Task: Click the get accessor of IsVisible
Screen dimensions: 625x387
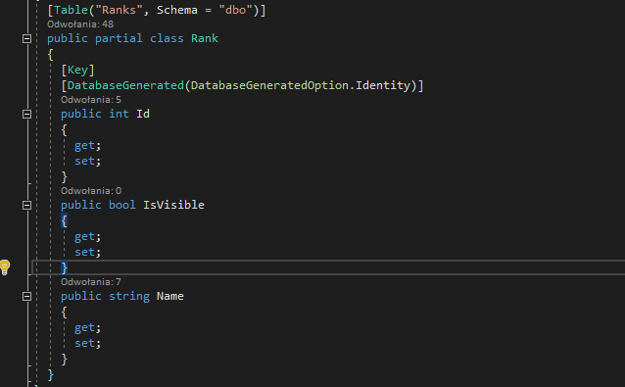Action: click(84, 237)
